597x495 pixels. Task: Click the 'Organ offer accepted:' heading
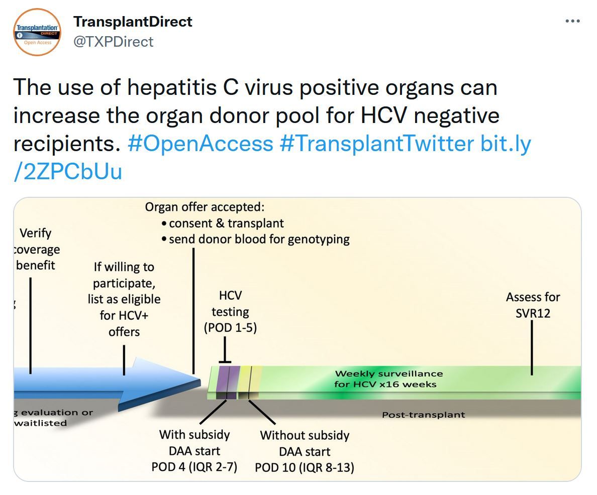[x=205, y=207]
